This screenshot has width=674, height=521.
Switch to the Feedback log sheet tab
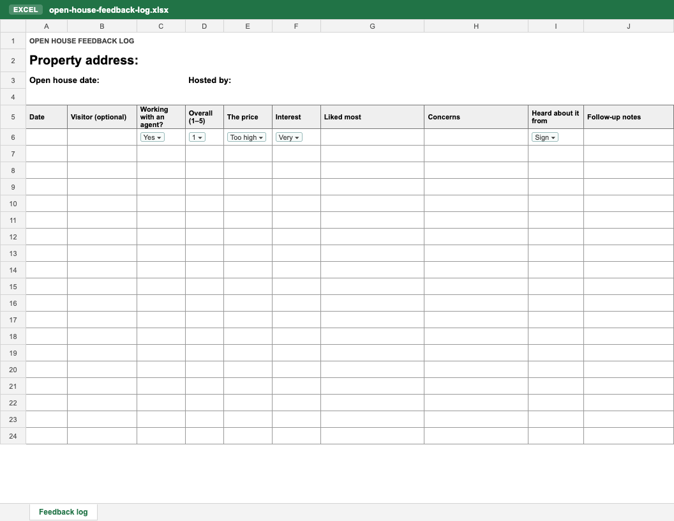coord(63,512)
